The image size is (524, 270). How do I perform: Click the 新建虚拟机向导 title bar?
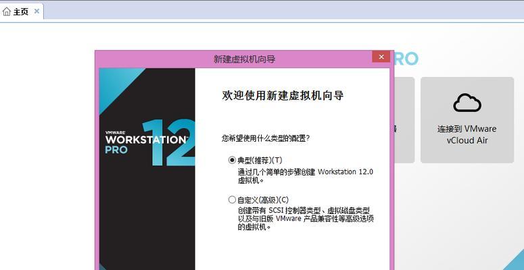(244, 59)
